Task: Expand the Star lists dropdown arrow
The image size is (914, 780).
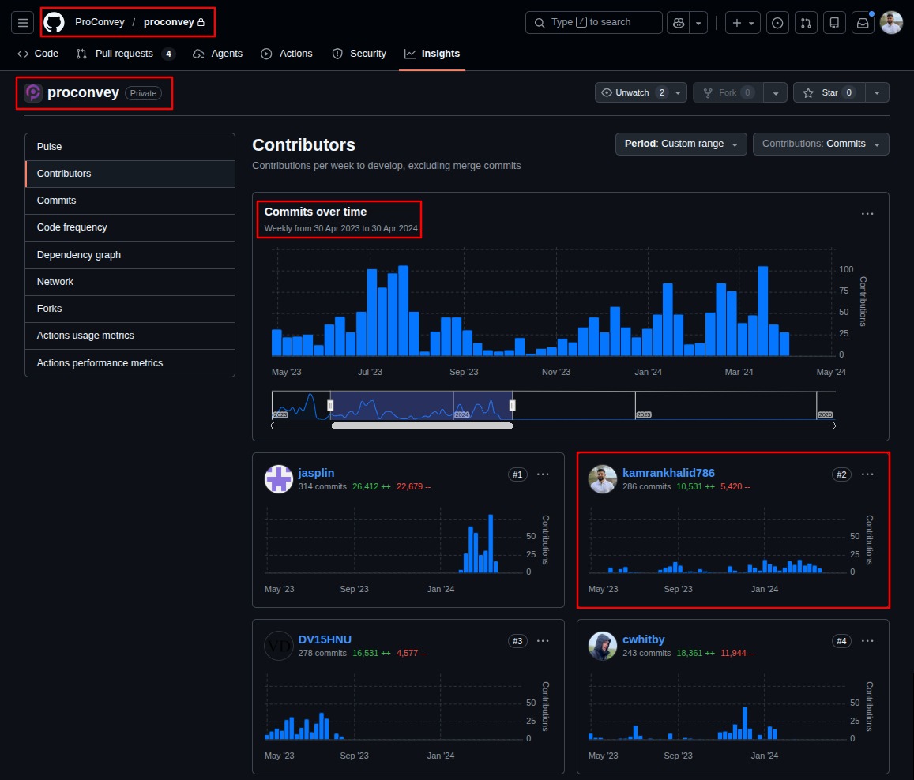Action: pyautogui.click(x=877, y=92)
